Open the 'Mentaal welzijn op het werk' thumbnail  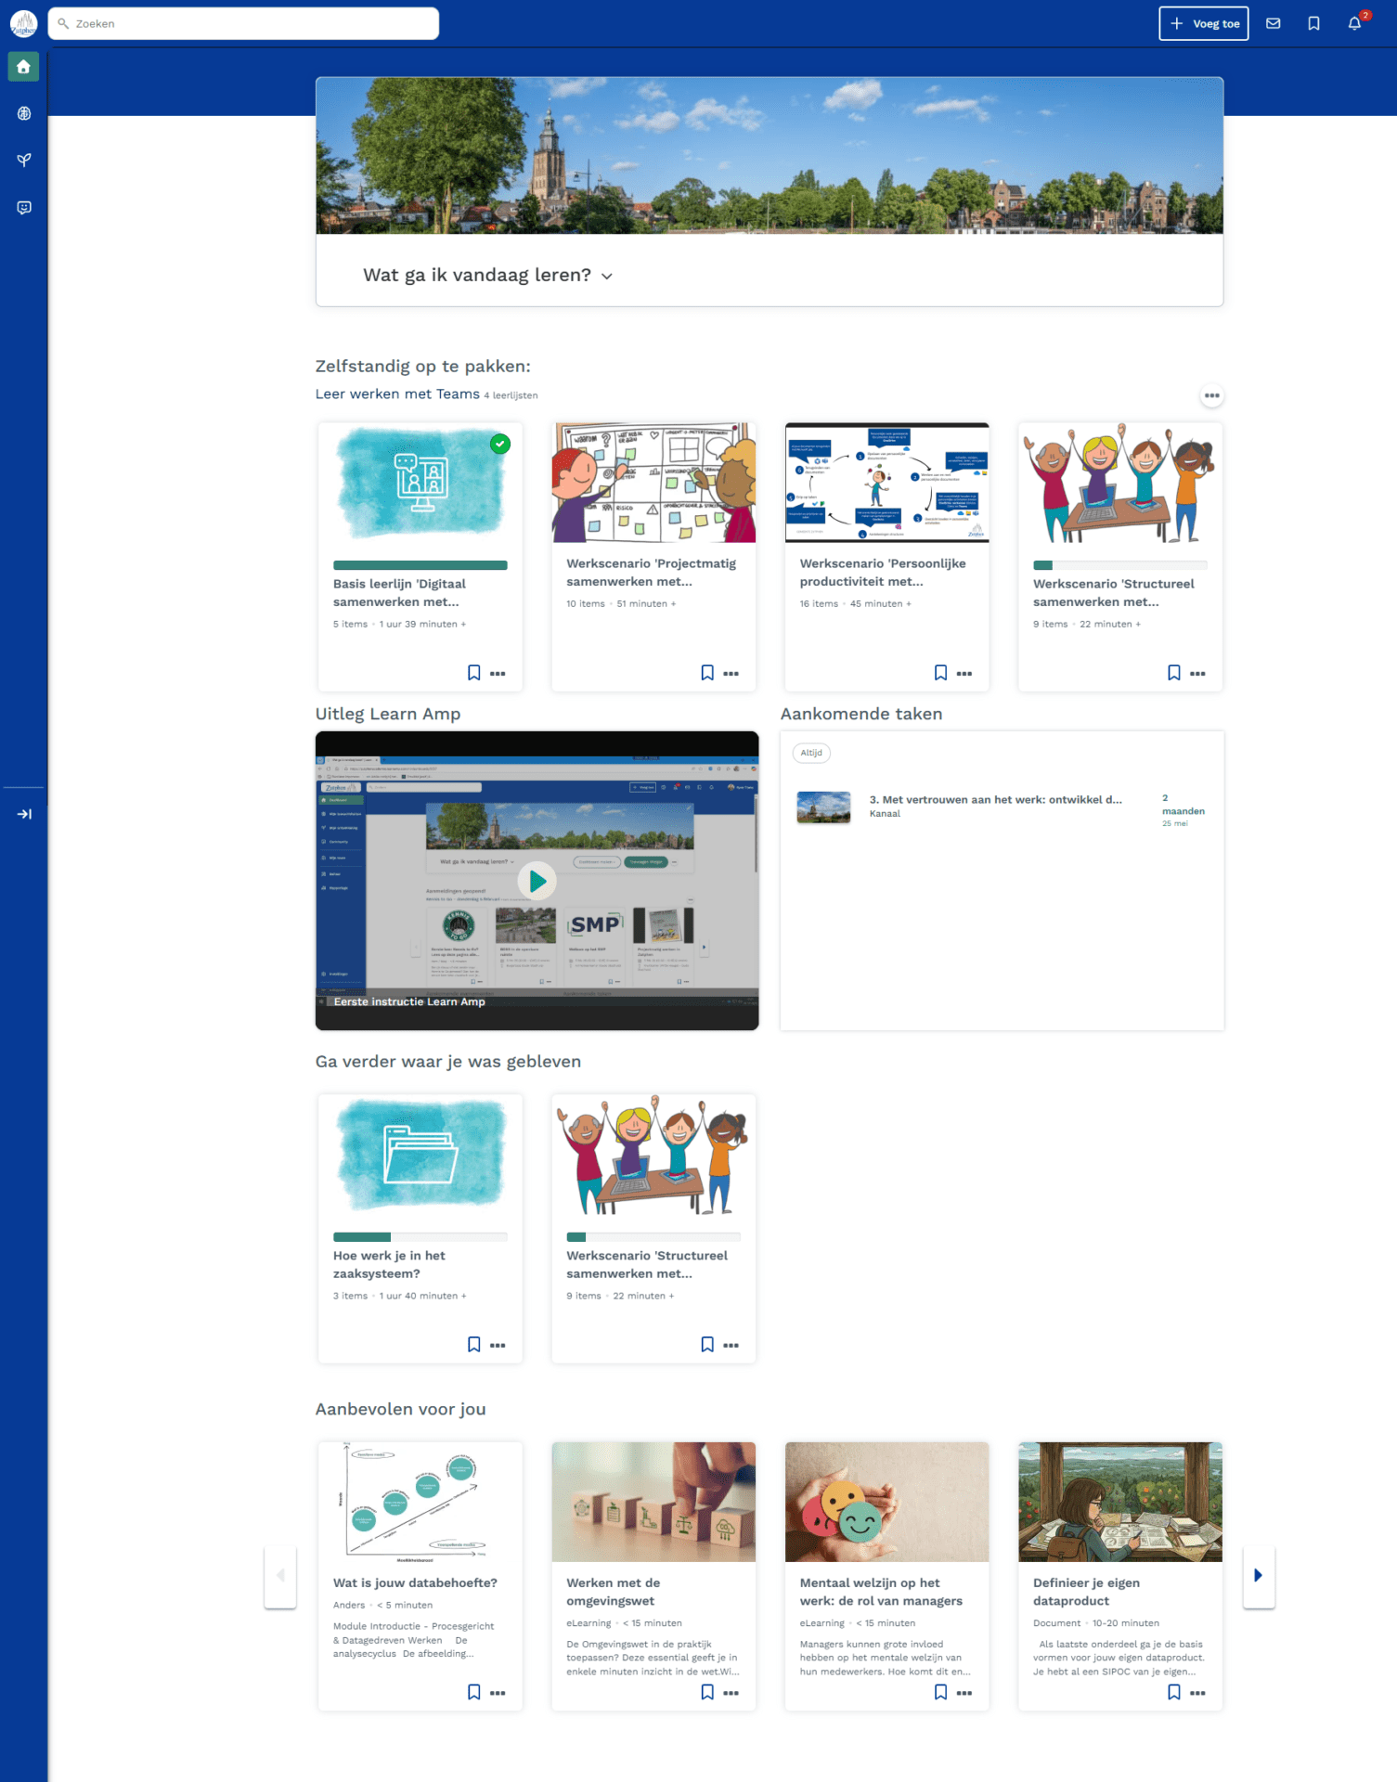(x=886, y=1501)
